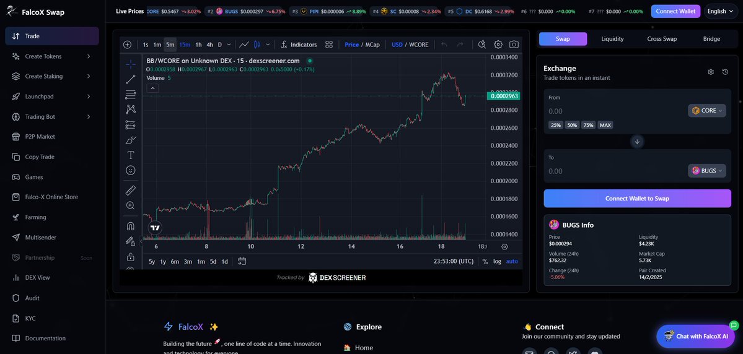The width and height of the screenshot is (743, 354).
Task: Switch chart interval to 5m
Action: click(x=170, y=45)
